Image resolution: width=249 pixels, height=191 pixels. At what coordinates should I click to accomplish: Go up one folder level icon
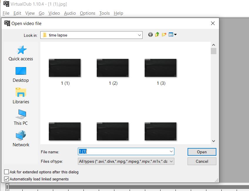157,34
